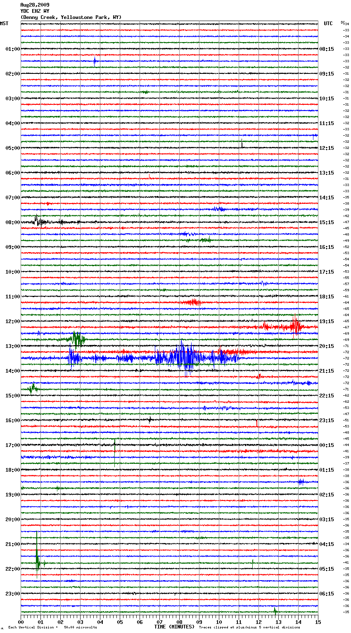
Task: Click the red seismic burst near minute 14 at 12:15
Action: [295, 326]
